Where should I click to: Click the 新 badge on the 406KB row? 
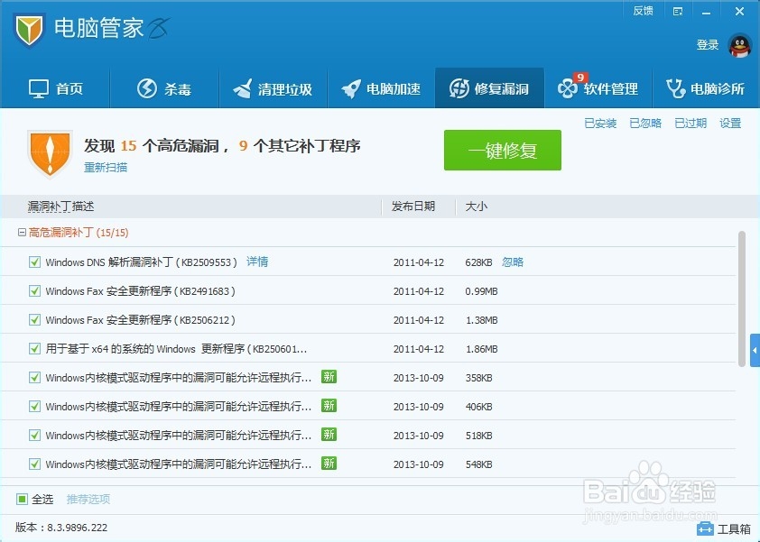coord(329,406)
